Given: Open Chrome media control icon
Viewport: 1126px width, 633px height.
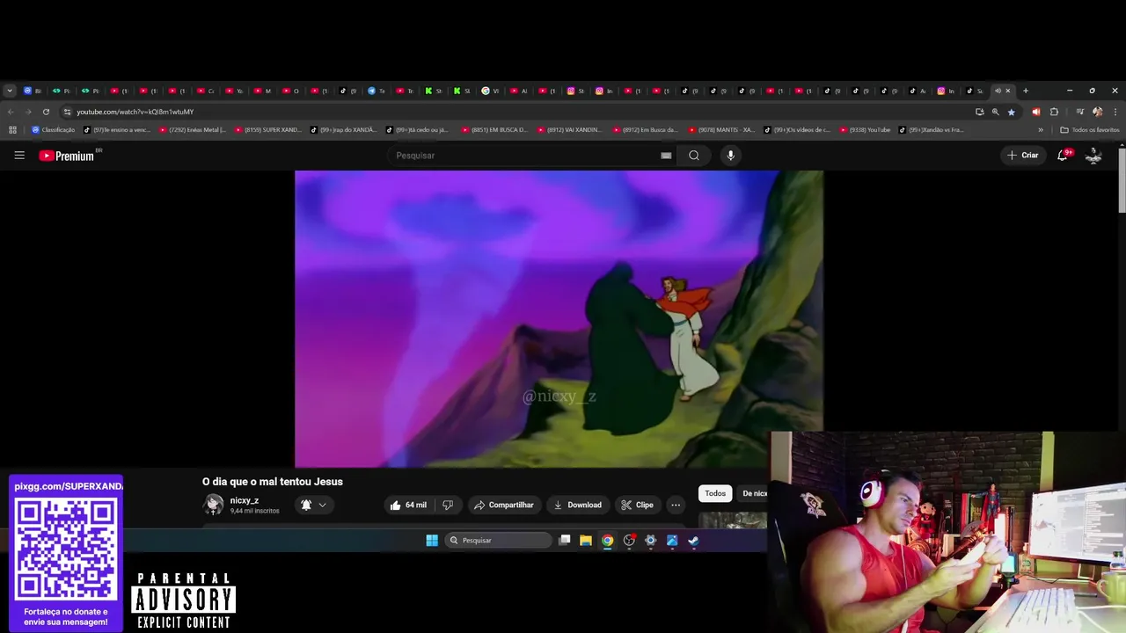Looking at the screenshot, I should click(x=1079, y=112).
